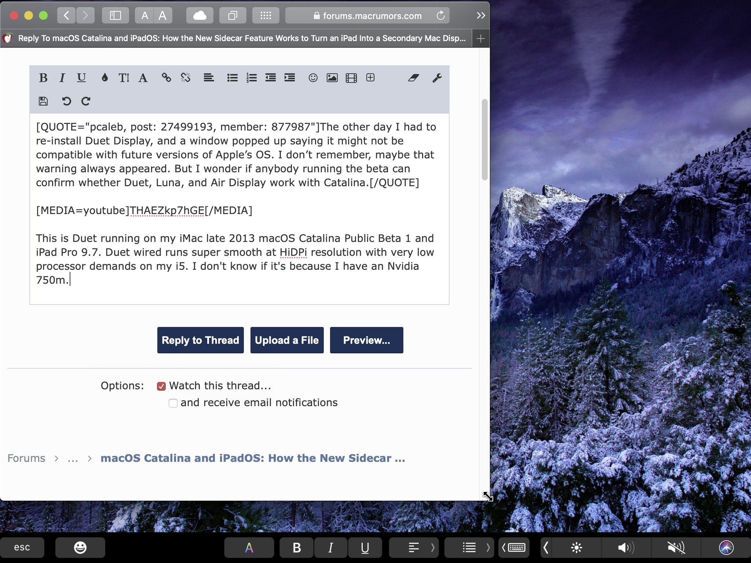Remove formatting with the eraser icon
751x563 pixels.
[414, 78]
